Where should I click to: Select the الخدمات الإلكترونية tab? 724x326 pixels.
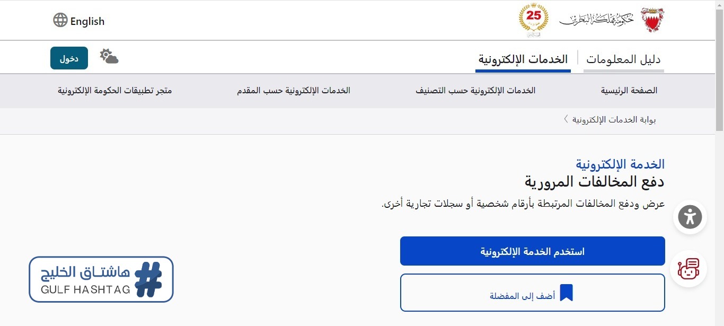pos(523,59)
